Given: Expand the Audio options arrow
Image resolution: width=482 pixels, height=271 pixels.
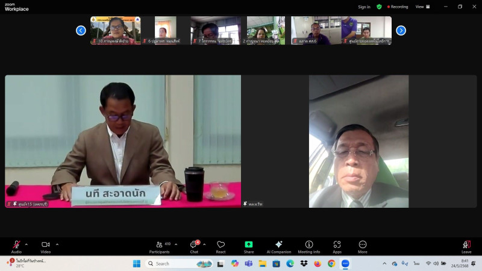Looking at the screenshot, I should [26, 245].
